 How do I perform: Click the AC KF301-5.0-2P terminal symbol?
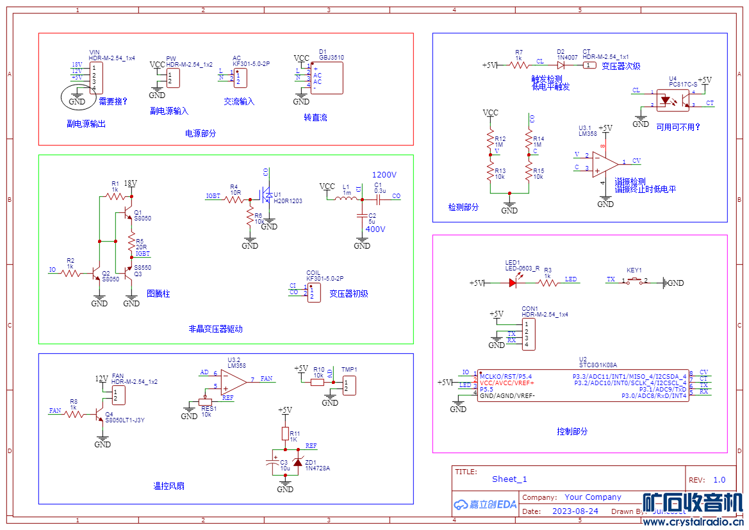[x=240, y=78]
